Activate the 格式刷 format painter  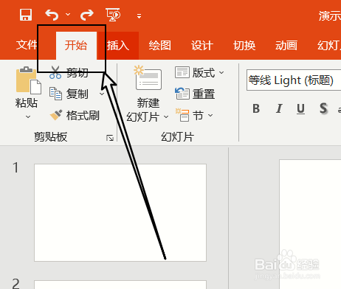click(x=75, y=115)
